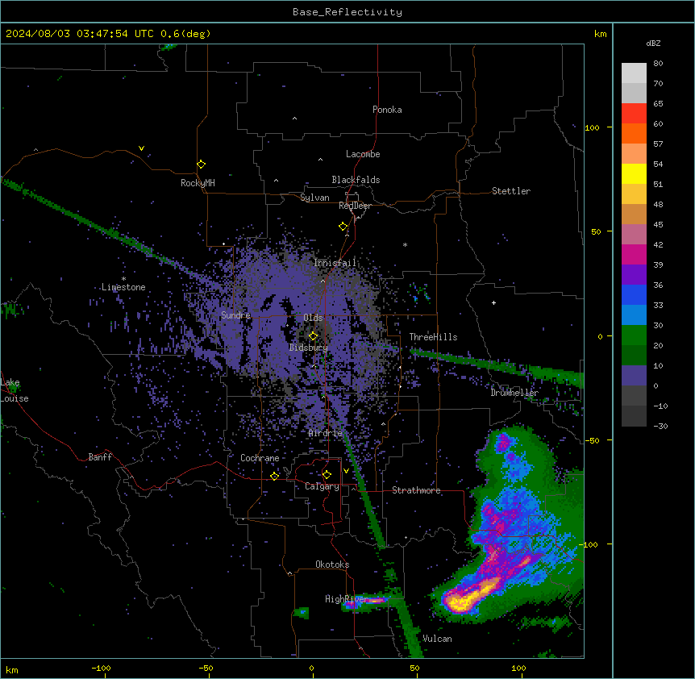Screen dimensions: 695x679
Task: Click the Base_Reflectivity title text
Action: click(347, 12)
